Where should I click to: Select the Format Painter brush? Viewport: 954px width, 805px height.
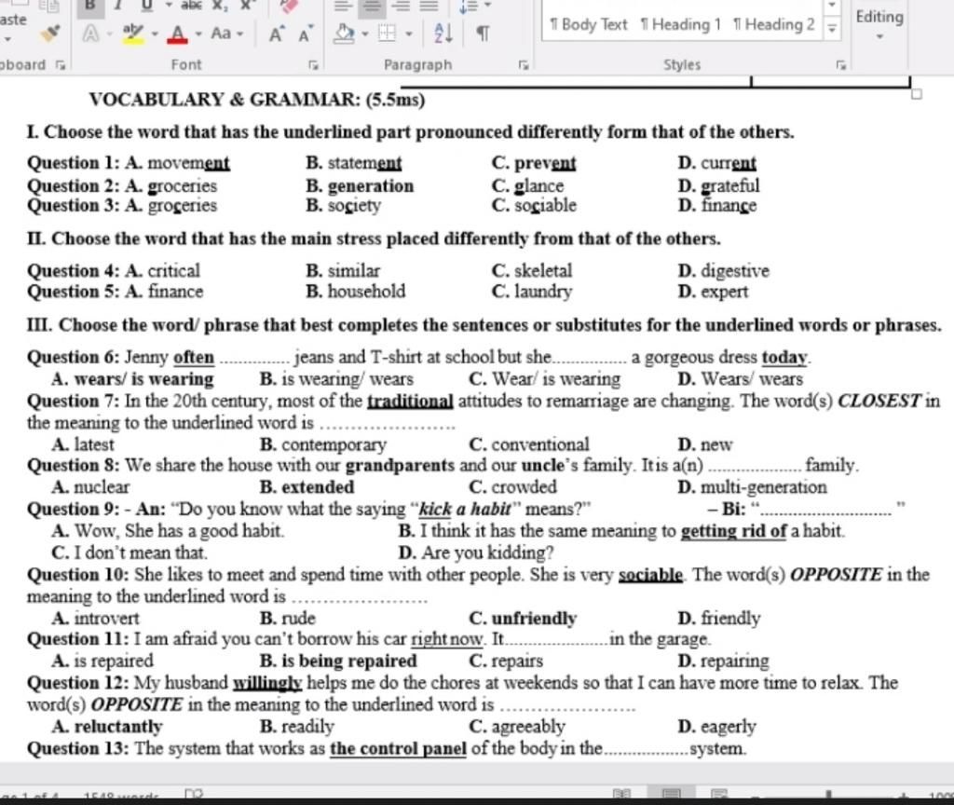coord(50,33)
